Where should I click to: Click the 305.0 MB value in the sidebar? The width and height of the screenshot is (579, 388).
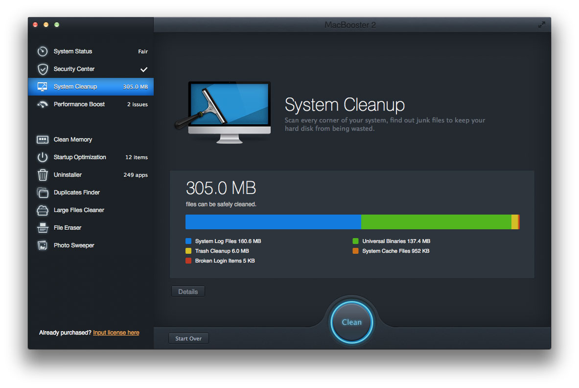click(135, 87)
